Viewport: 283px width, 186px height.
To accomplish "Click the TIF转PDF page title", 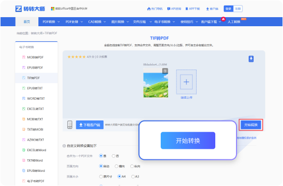I will [x=159, y=38].
